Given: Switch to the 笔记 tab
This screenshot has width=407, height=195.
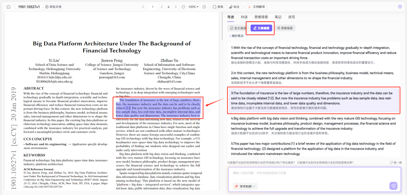Looking at the screenshot, I should click(278, 17).
